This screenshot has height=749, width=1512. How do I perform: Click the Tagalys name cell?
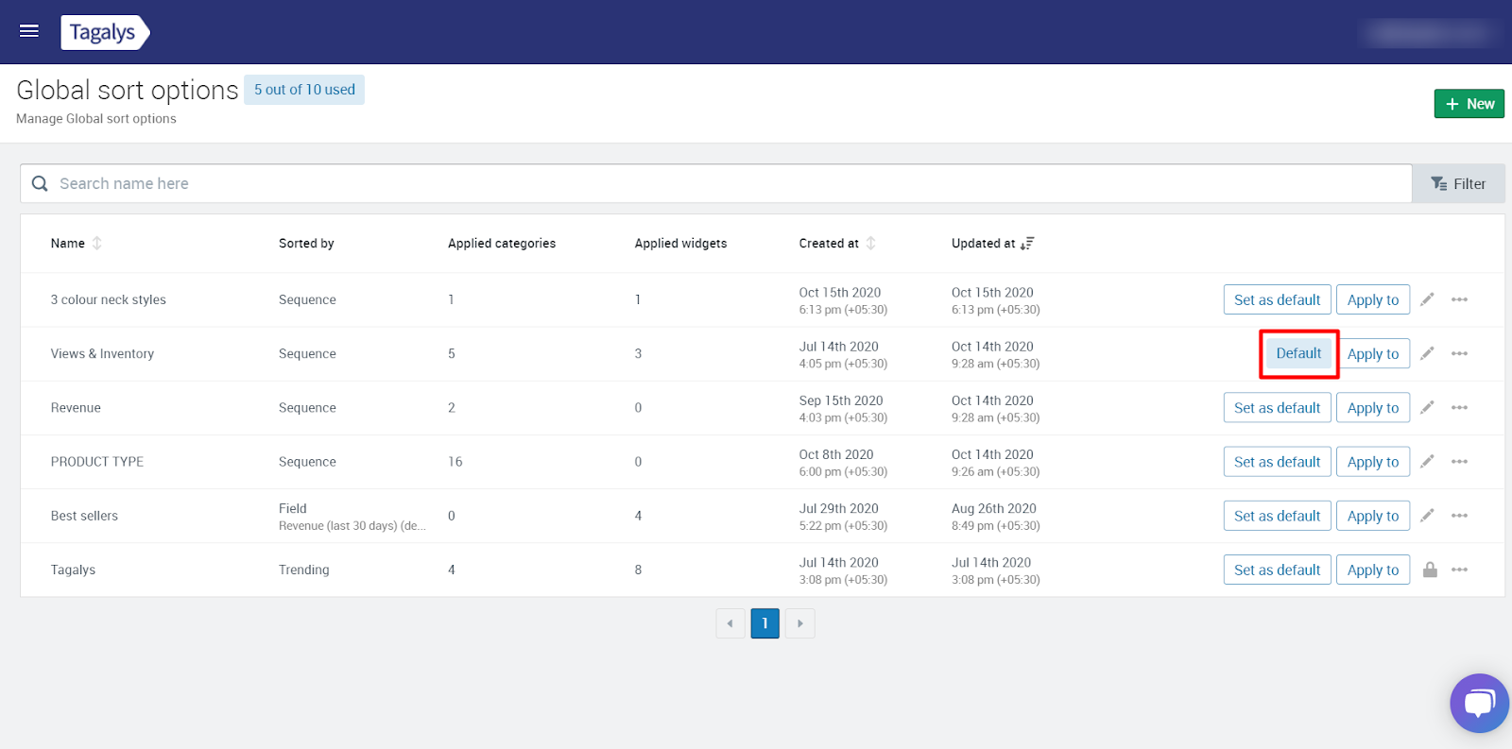tap(73, 570)
